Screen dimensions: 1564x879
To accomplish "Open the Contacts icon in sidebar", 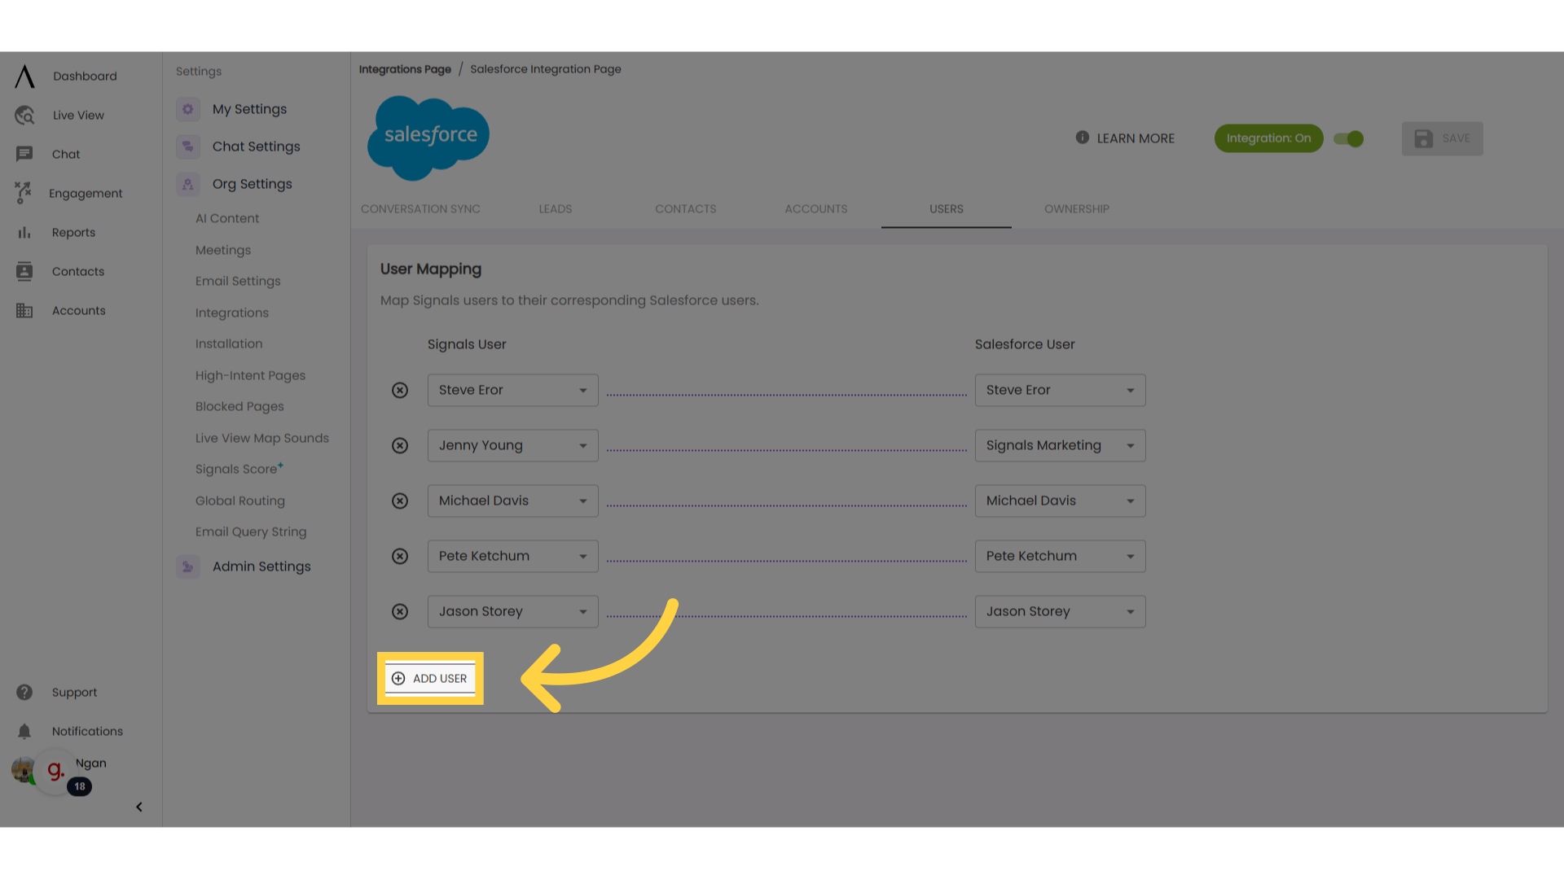I will click(24, 272).
